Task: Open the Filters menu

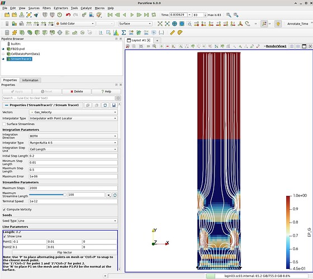Action: (46, 8)
